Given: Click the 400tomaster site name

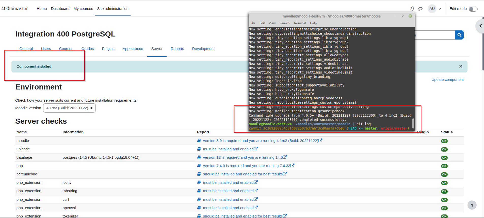Looking at the screenshot, I should coord(14,9).
